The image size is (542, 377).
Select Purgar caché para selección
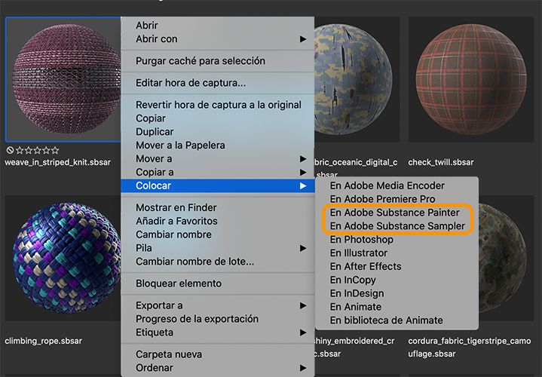pos(217,61)
